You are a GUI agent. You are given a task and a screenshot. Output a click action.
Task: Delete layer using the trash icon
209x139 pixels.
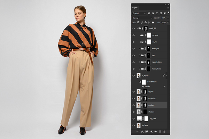(164, 132)
